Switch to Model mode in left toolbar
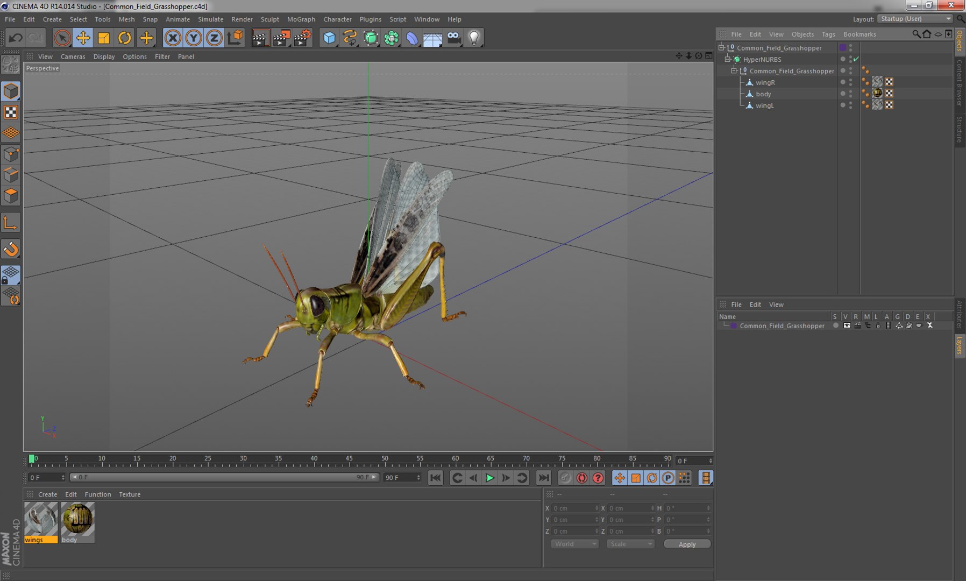 coord(11,91)
